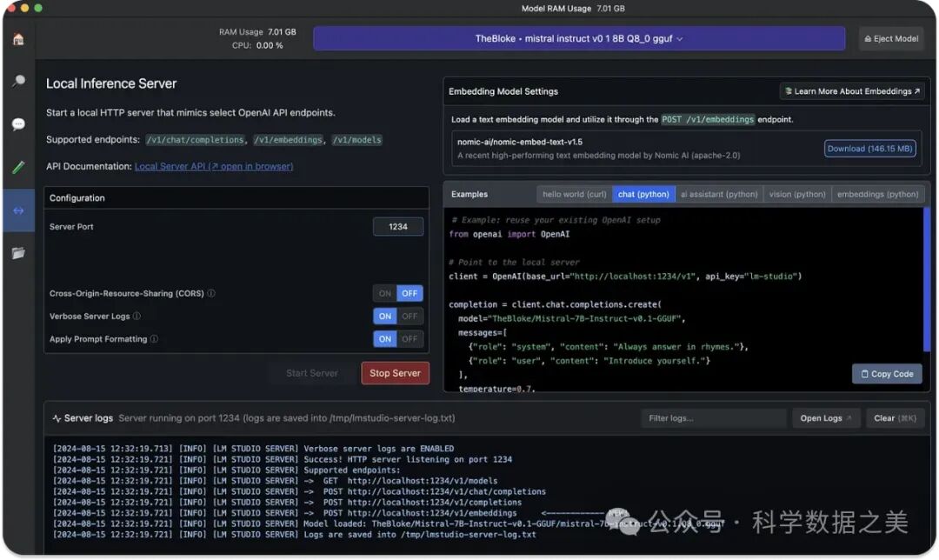The image size is (939, 560).
Task: Click info icon next to Verbose Server Logs
Action: (x=137, y=317)
